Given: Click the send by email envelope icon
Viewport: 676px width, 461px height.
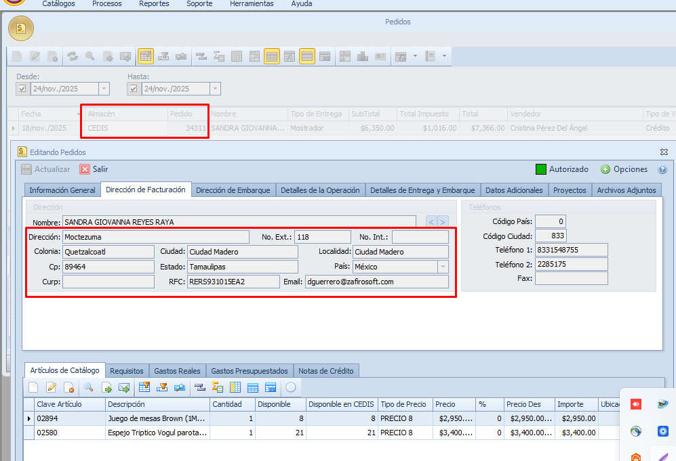Looking at the screenshot, I should [x=124, y=388].
